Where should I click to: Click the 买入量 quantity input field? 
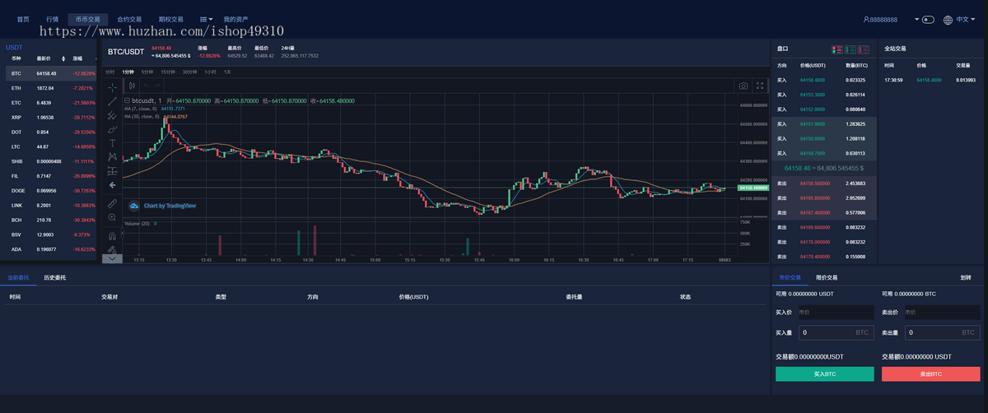point(835,332)
